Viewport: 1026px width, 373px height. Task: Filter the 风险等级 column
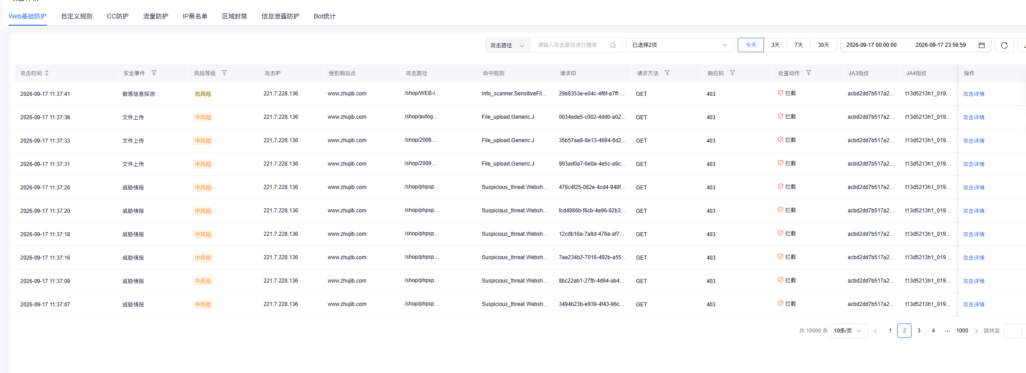click(224, 73)
